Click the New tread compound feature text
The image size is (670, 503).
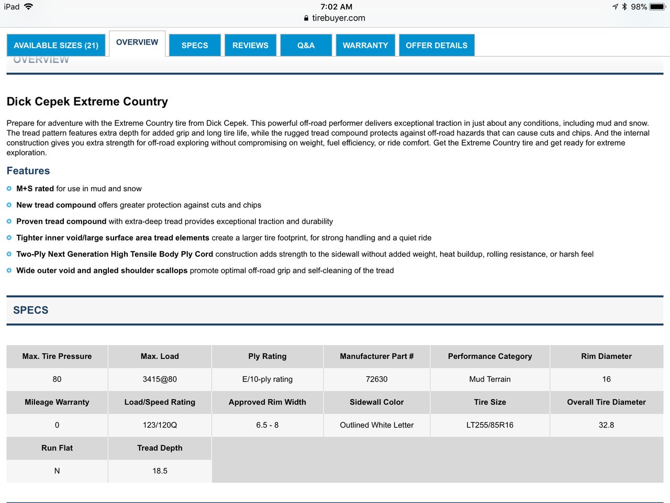coord(139,205)
